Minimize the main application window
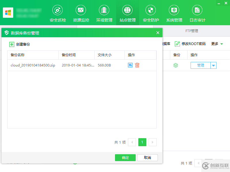230x172 pixels. (x=219, y=3)
